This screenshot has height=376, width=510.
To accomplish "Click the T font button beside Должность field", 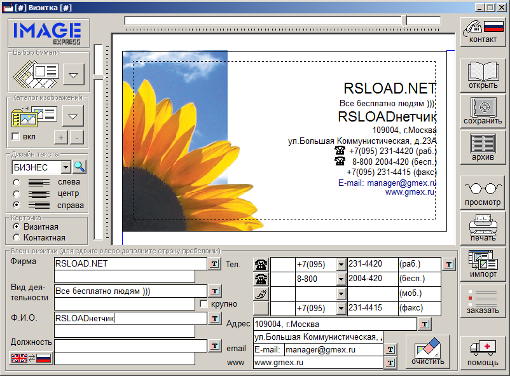I will 214,345.
